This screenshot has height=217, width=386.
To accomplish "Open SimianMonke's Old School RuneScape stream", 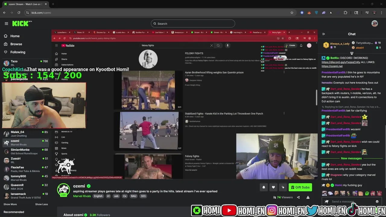I will click(26, 151).
